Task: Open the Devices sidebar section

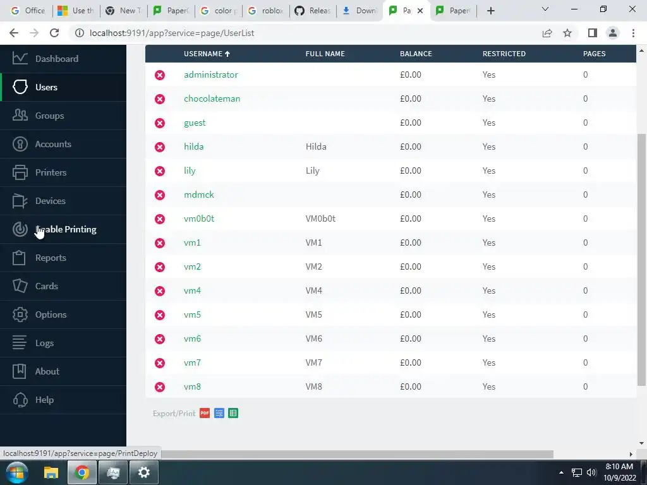Action: (63, 201)
